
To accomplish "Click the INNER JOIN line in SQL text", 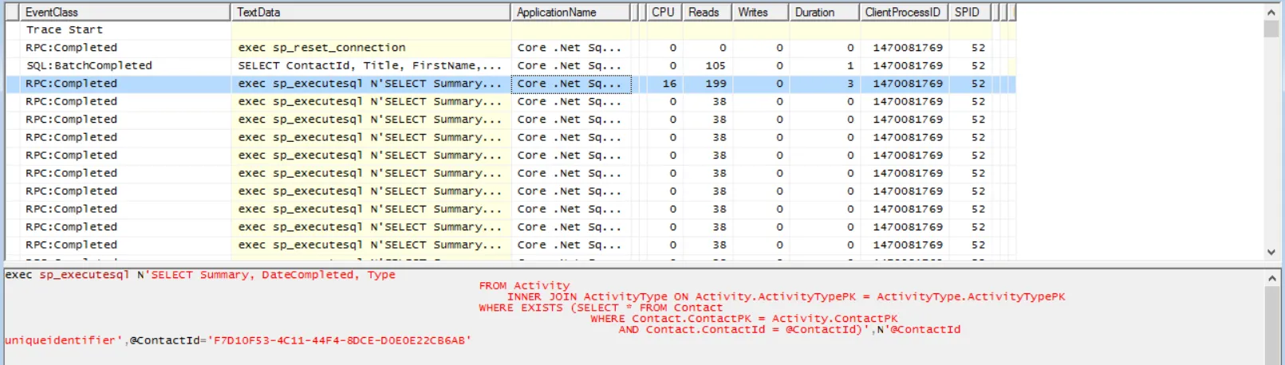I will coord(786,296).
